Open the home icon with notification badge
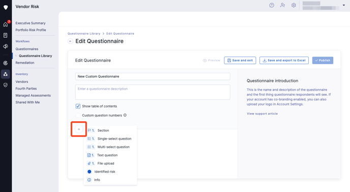This screenshot has width=350, height=192. [6, 24]
